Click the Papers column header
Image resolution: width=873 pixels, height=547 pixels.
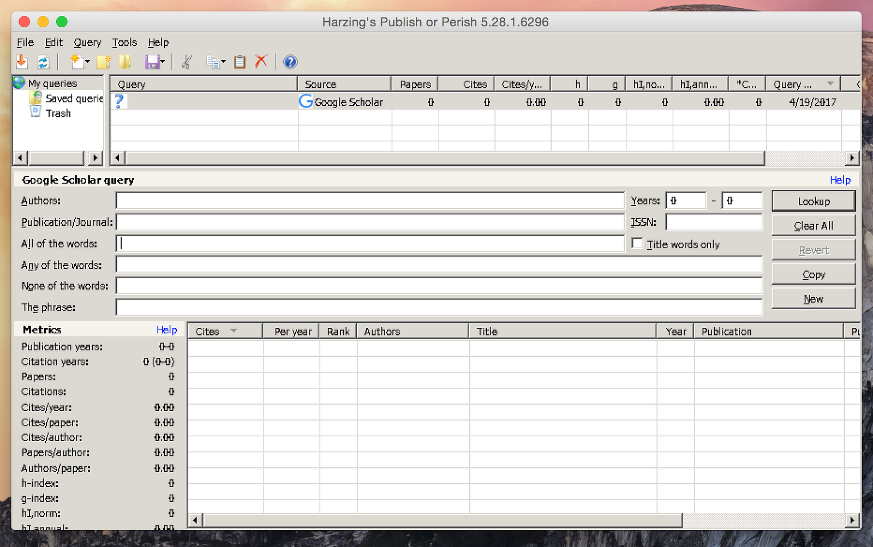[415, 84]
